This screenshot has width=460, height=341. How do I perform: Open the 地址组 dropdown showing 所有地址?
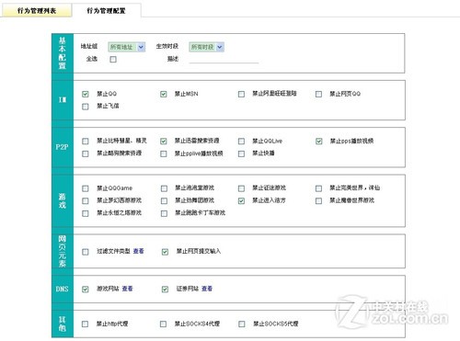click(x=127, y=47)
